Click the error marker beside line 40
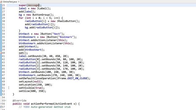Image resolution: width=196 pixels, height=110 pixels. point(1,53)
